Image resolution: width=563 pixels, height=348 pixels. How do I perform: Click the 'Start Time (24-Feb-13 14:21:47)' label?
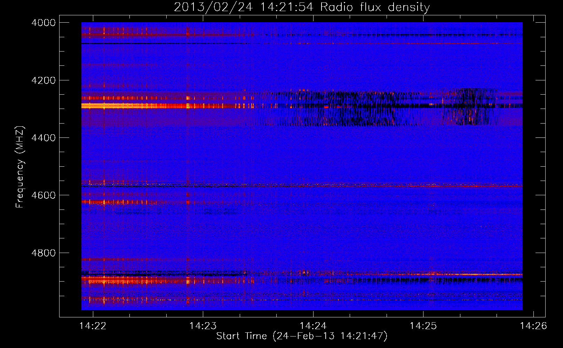click(302, 336)
